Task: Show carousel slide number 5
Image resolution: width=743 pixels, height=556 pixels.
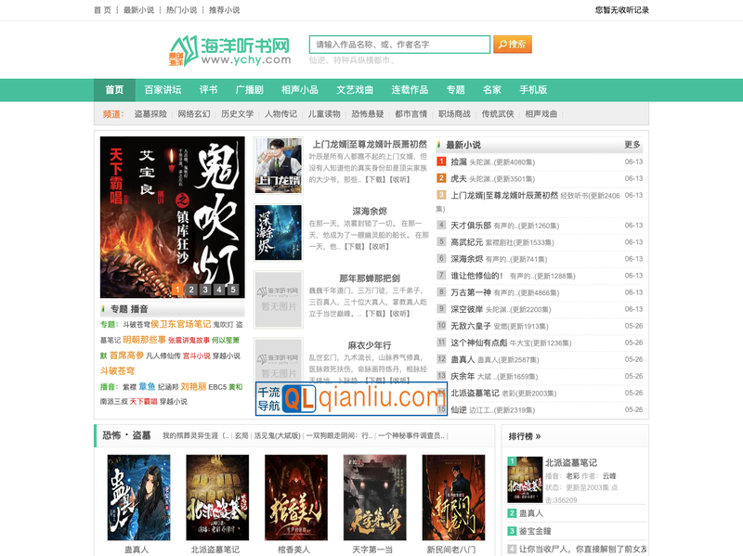Action: point(235,290)
